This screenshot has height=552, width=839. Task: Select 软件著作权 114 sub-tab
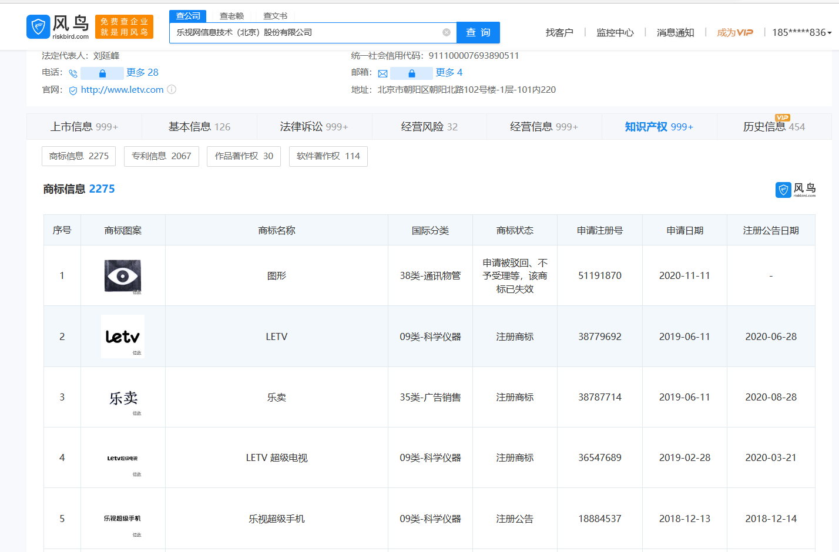pyautogui.click(x=328, y=156)
